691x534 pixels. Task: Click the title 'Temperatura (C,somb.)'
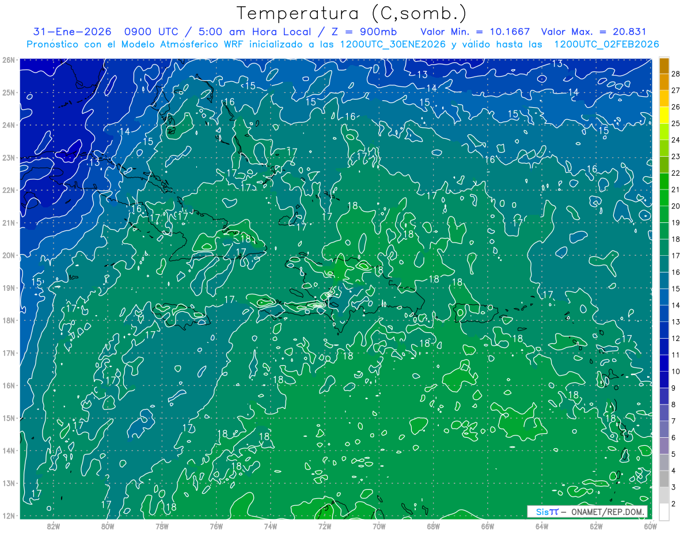tap(352, 13)
